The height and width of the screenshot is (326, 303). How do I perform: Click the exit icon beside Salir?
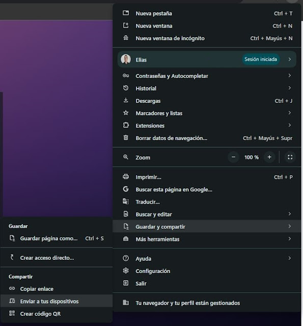tap(126, 283)
